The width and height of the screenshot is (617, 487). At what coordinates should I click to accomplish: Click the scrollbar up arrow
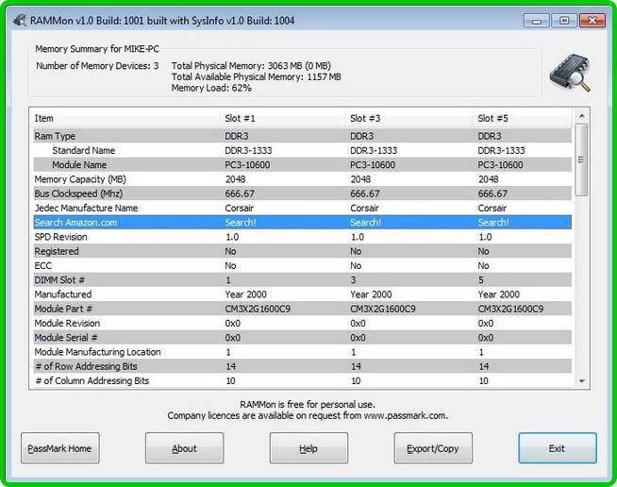581,116
